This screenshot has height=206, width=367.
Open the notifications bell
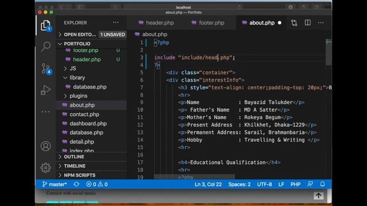click(x=322, y=184)
